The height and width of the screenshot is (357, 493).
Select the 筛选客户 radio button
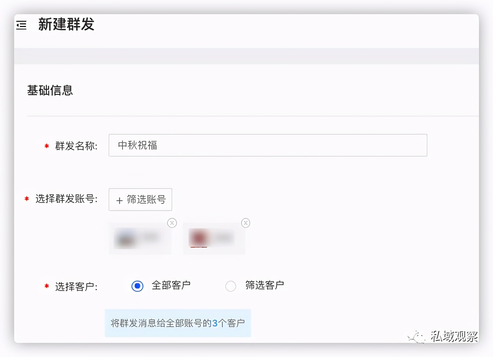pos(231,286)
